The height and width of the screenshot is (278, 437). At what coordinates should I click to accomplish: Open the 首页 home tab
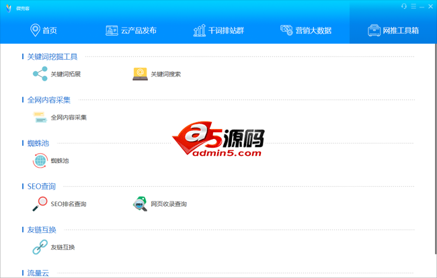click(x=44, y=30)
